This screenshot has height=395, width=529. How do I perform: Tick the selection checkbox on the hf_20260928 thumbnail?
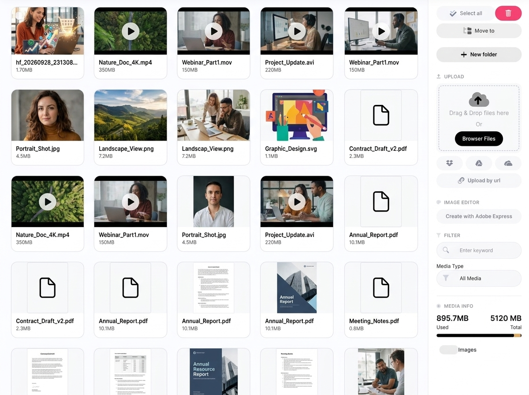click(x=19, y=15)
